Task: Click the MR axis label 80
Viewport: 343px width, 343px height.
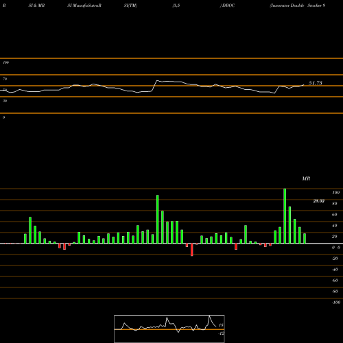Action: coord(335,204)
